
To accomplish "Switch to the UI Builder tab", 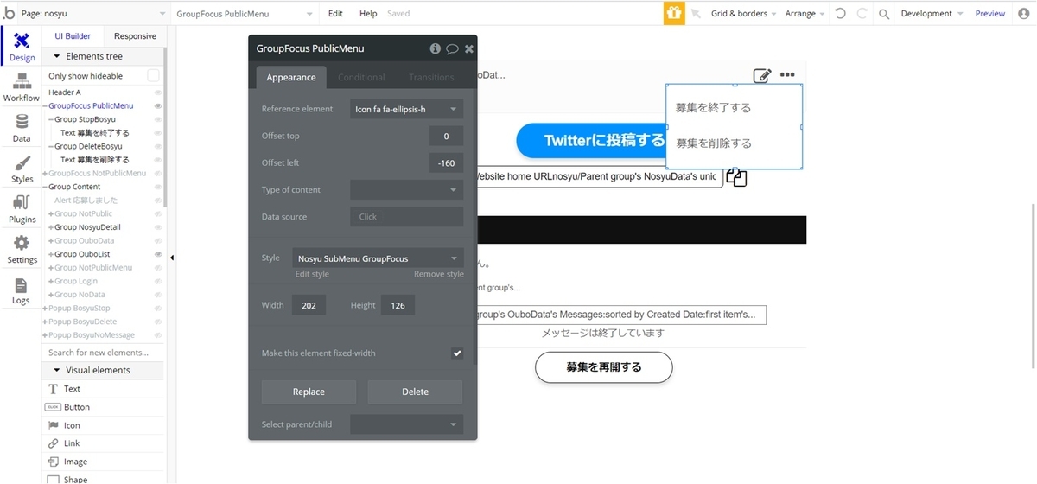I will coord(73,36).
